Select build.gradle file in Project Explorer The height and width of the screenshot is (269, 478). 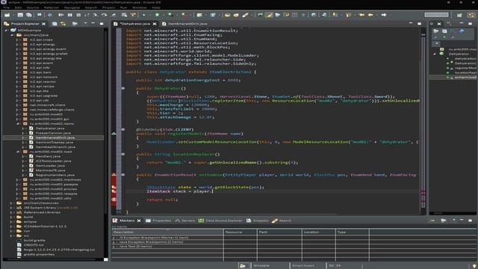pyautogui.click(x=34, y=241)
